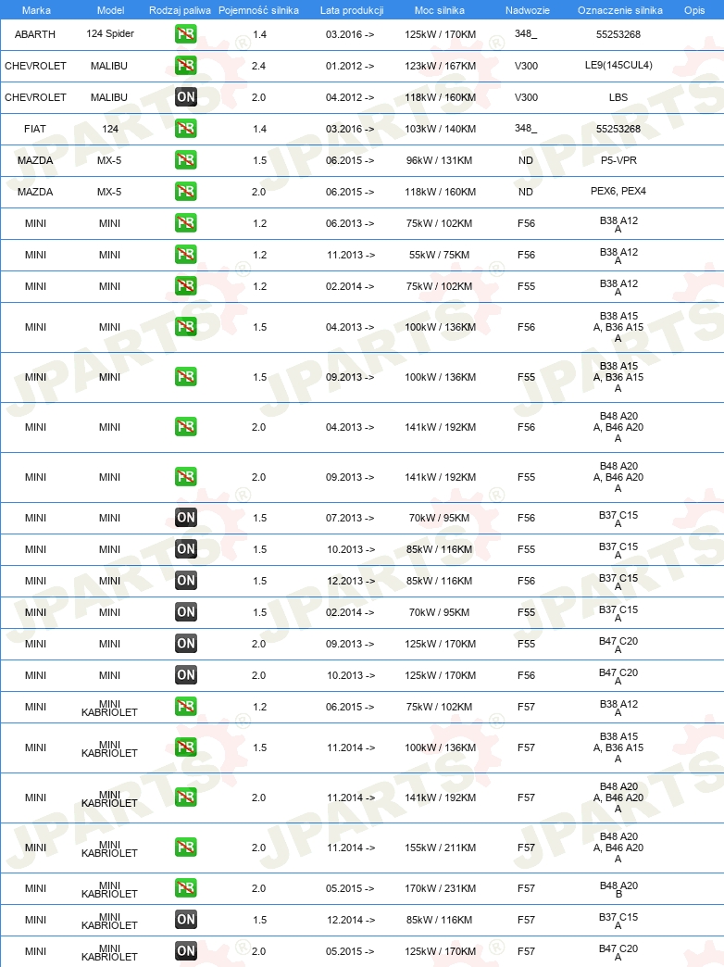Click petrol fuel icon in ABARTH 124 Spider row
Viewport: 724px width, 967px height.
(185, 34)
